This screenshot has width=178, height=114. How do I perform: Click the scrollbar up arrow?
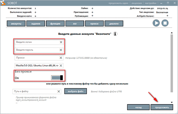172,33
